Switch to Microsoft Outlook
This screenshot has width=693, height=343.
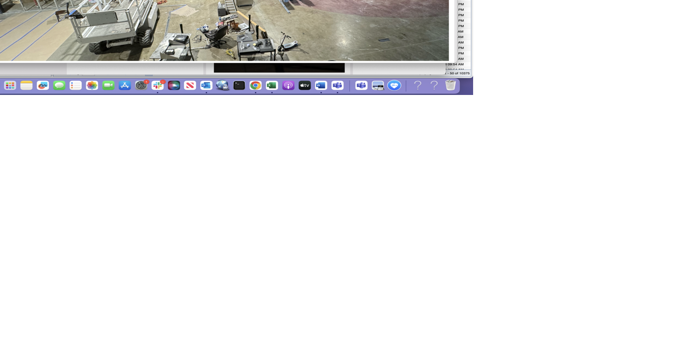[x=206, y=86]
